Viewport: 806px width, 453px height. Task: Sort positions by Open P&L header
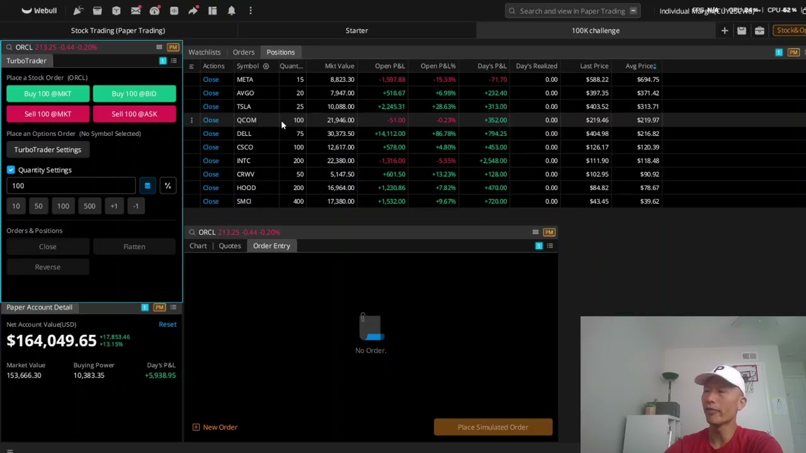point(390,66)
